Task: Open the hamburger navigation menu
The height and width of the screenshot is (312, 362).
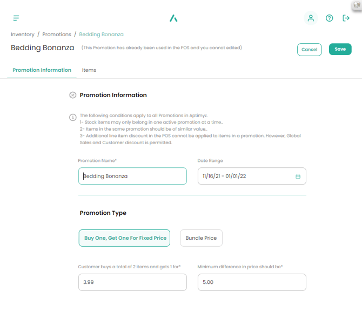Action: (16, 18)
